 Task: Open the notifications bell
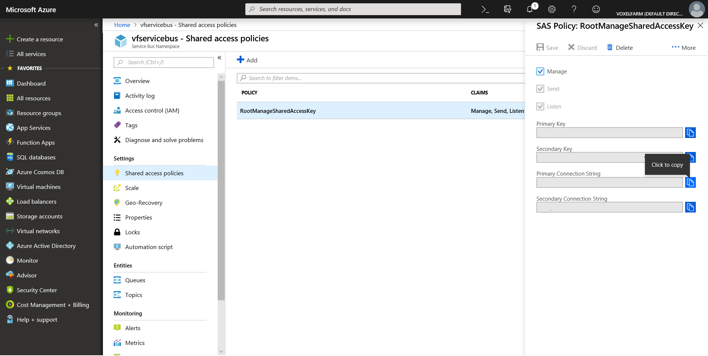coord(530,10)
